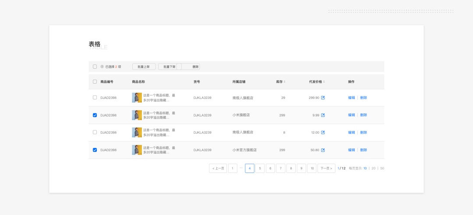Click stock value 8
Viewport: 473px width, 215px height.
(x=284, y=132)
